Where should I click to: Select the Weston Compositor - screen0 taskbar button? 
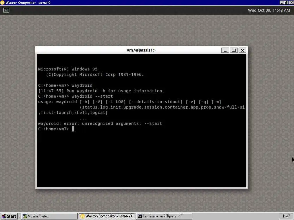(107, 216)
